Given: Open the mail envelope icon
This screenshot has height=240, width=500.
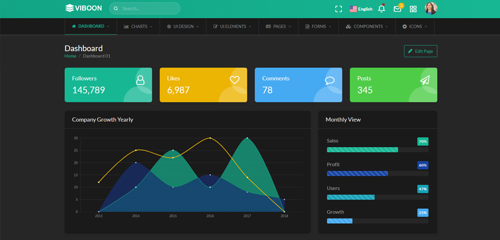Looking at the screenshot, I should click(397, 9).
